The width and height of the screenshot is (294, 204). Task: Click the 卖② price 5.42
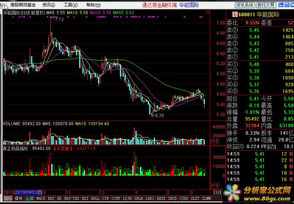coord(254,51)
